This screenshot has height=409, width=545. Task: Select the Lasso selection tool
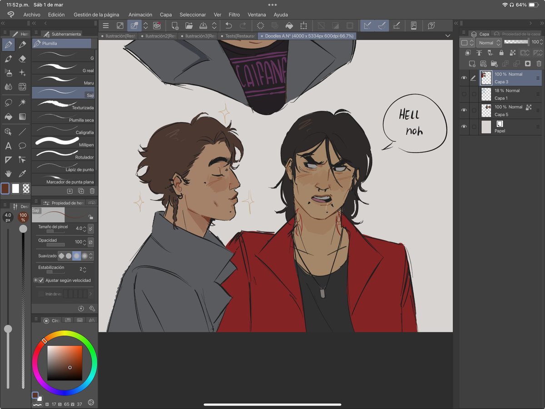coord(8,102)
